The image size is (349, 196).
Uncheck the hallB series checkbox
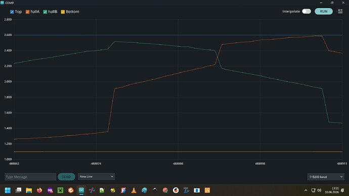tap(45, 12)
